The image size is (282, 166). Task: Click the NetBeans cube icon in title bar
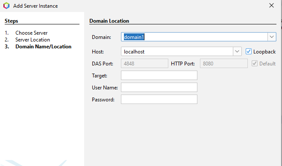point(6,6)
